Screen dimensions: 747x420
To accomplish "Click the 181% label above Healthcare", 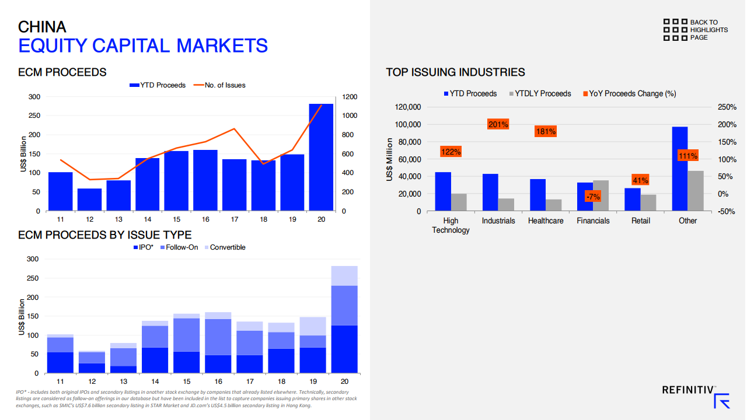I will point(545,132).
